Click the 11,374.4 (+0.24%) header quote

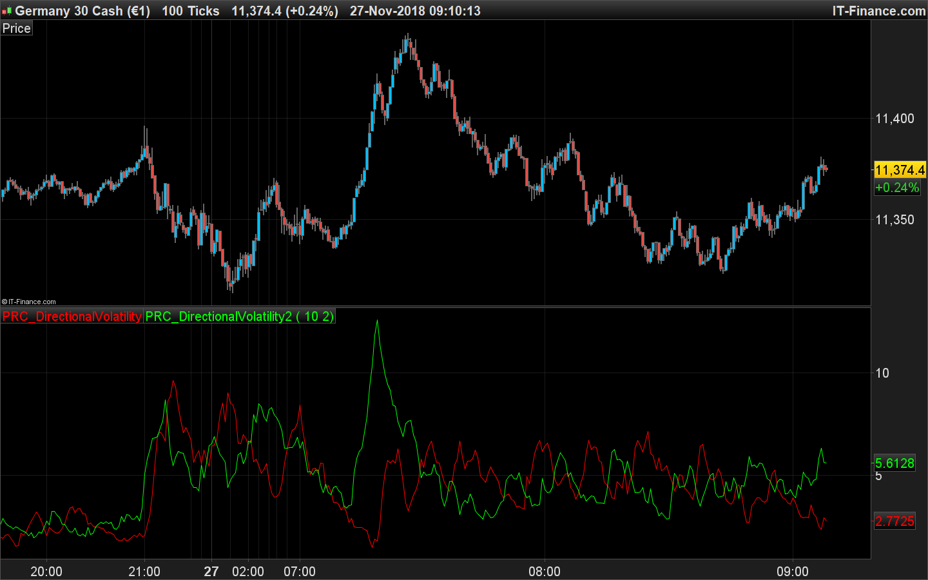point(285,11)
